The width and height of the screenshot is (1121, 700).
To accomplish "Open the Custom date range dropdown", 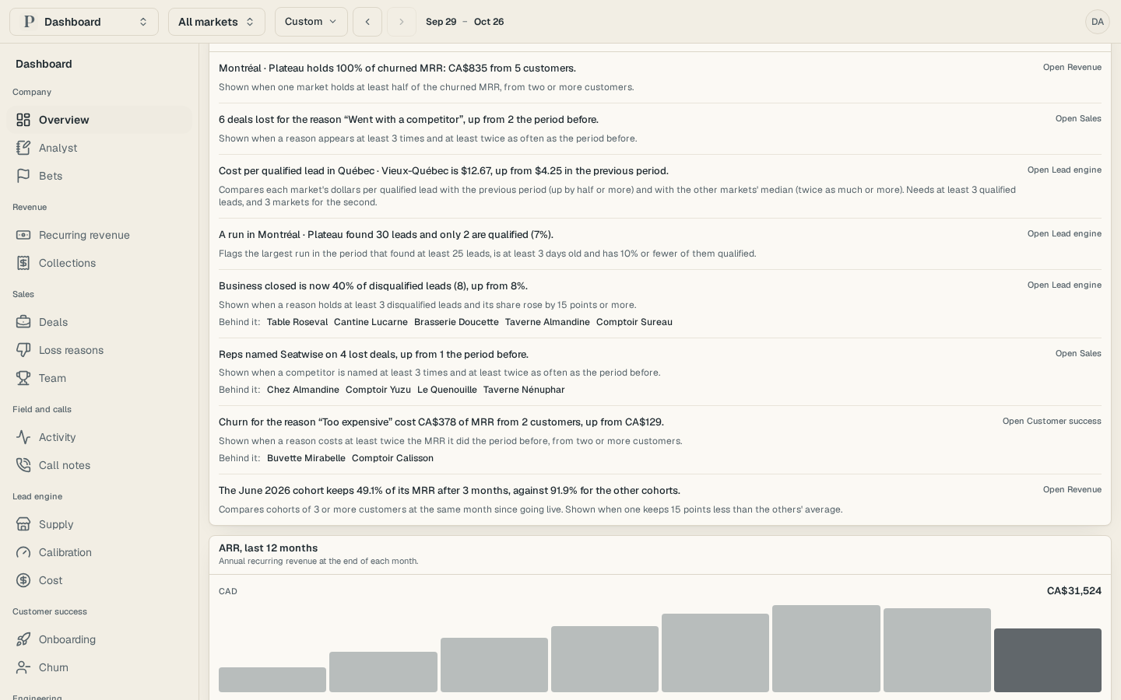I will point(311,22).
